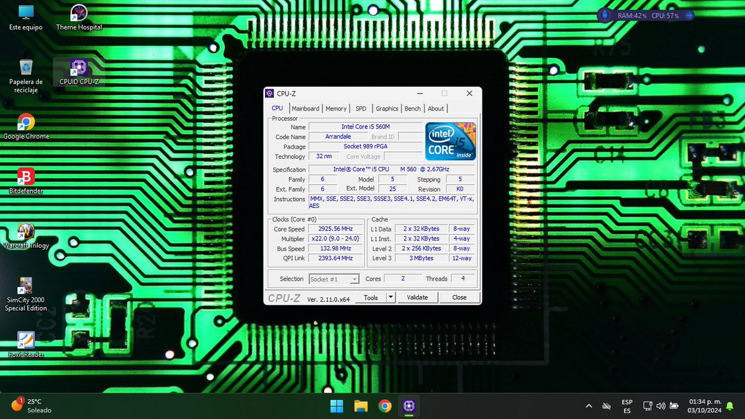Click Multiplier value x22.0 (9.0 - 24.0)
The width and height of the screenshot is (745, 419).
click(335, 238)
